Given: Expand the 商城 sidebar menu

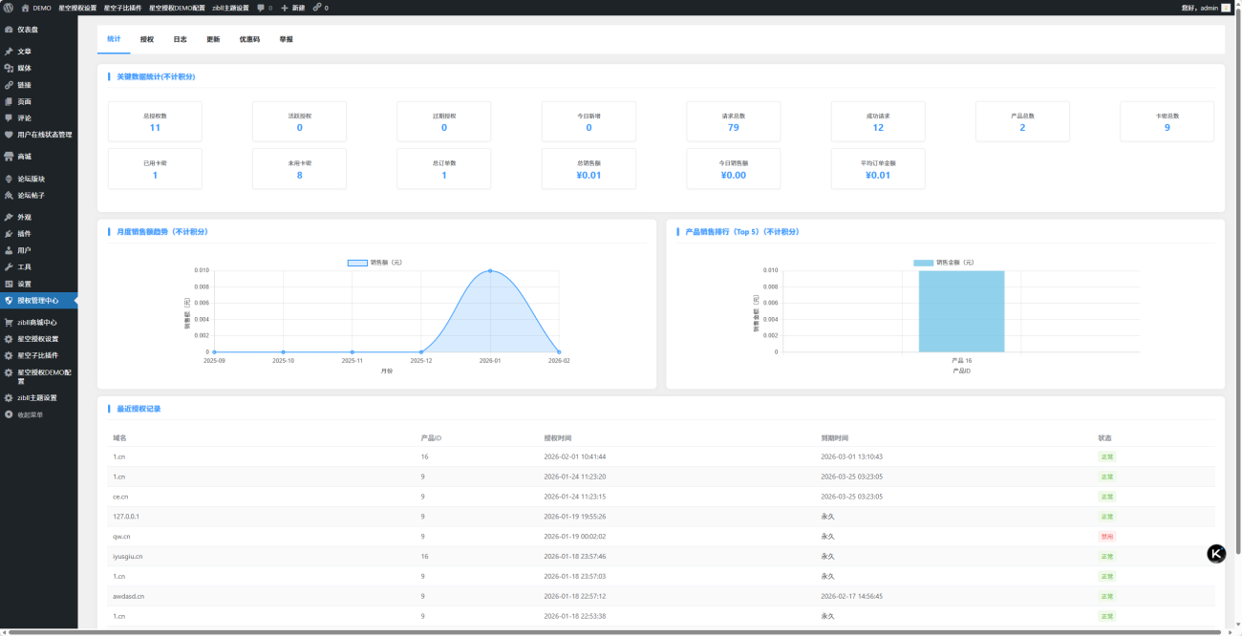Looking at the screenshot, I should pyautogui.click(x=24, y=157).
